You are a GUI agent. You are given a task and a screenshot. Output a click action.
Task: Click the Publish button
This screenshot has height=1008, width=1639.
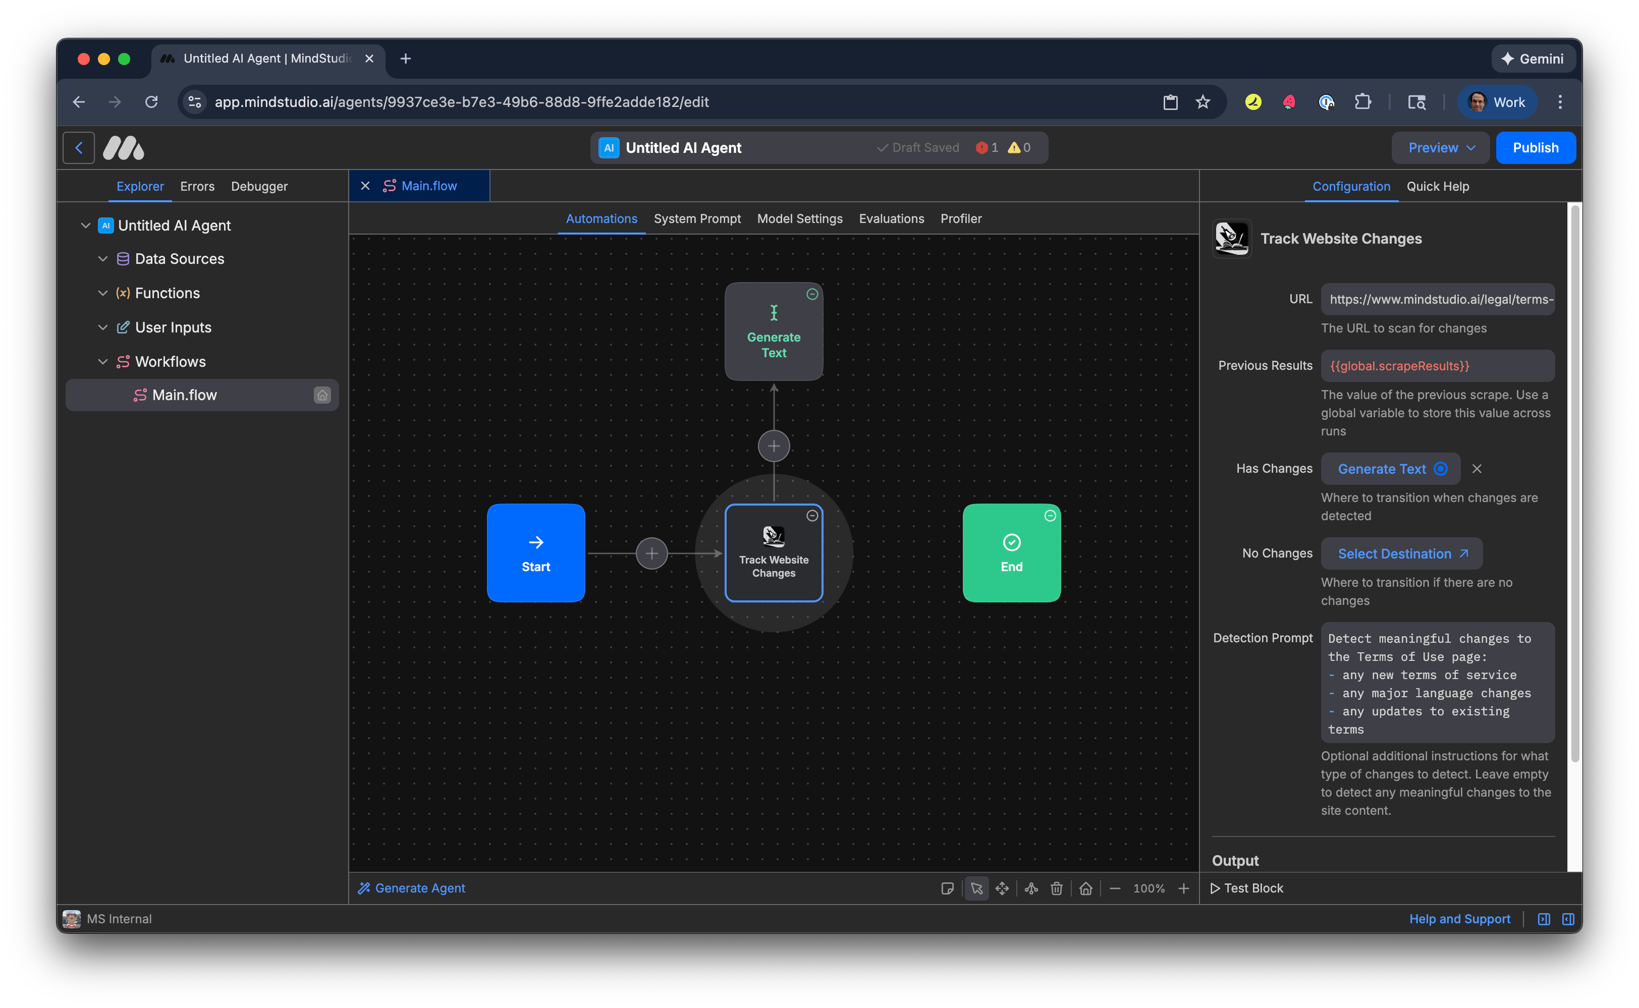[1535, 148]
